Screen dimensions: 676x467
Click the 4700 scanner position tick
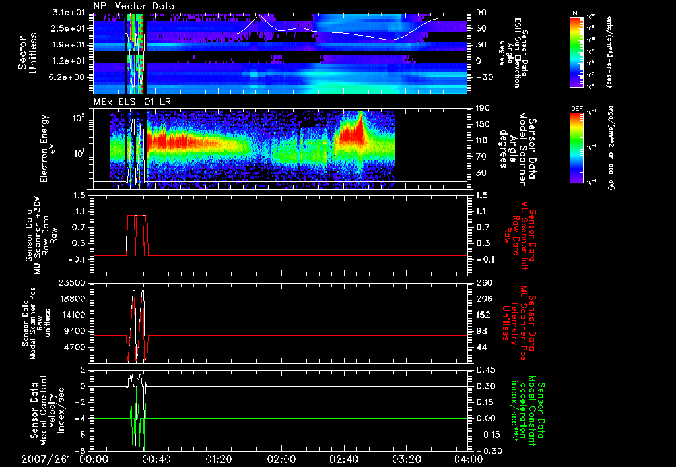(75, 347)
